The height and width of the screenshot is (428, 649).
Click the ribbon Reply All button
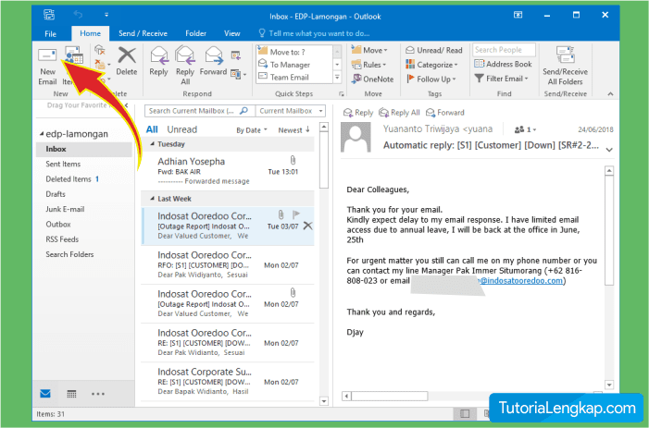pyautogui.click(x=185, y=66)
